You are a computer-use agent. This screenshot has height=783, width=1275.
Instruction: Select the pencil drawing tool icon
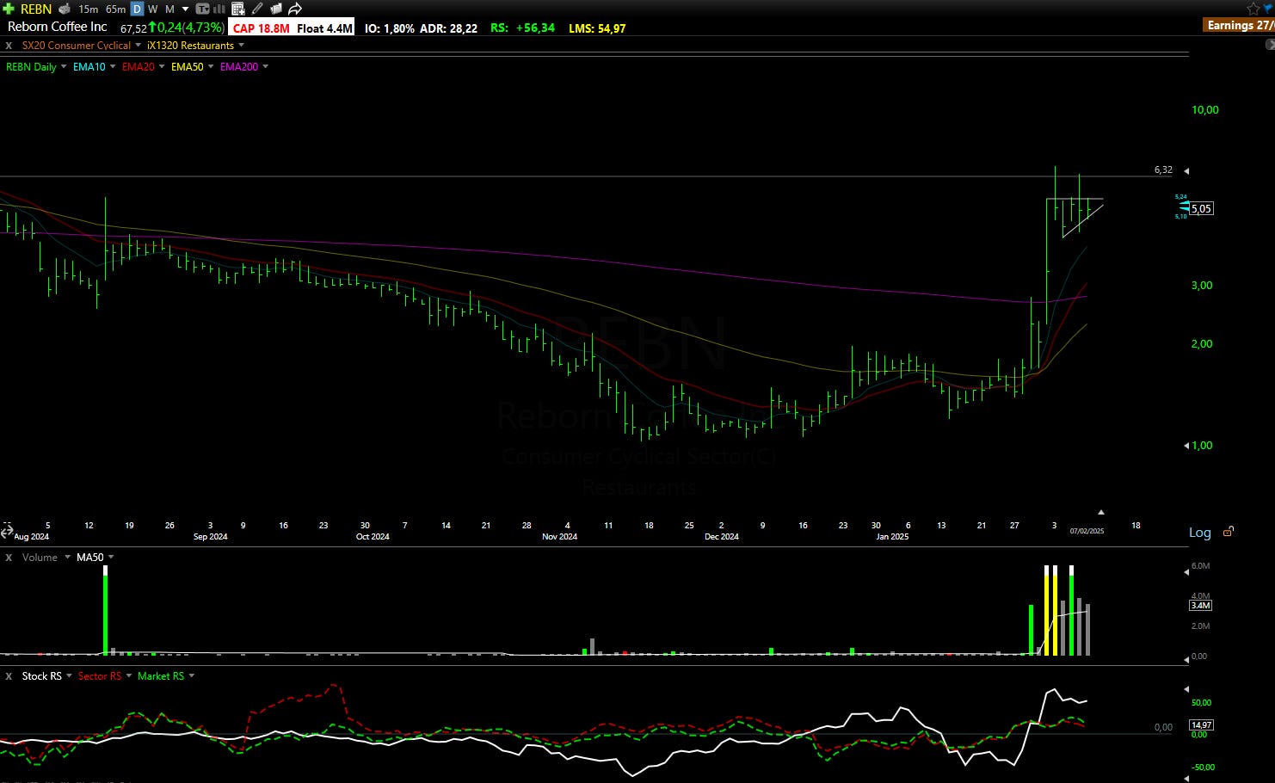257,9
